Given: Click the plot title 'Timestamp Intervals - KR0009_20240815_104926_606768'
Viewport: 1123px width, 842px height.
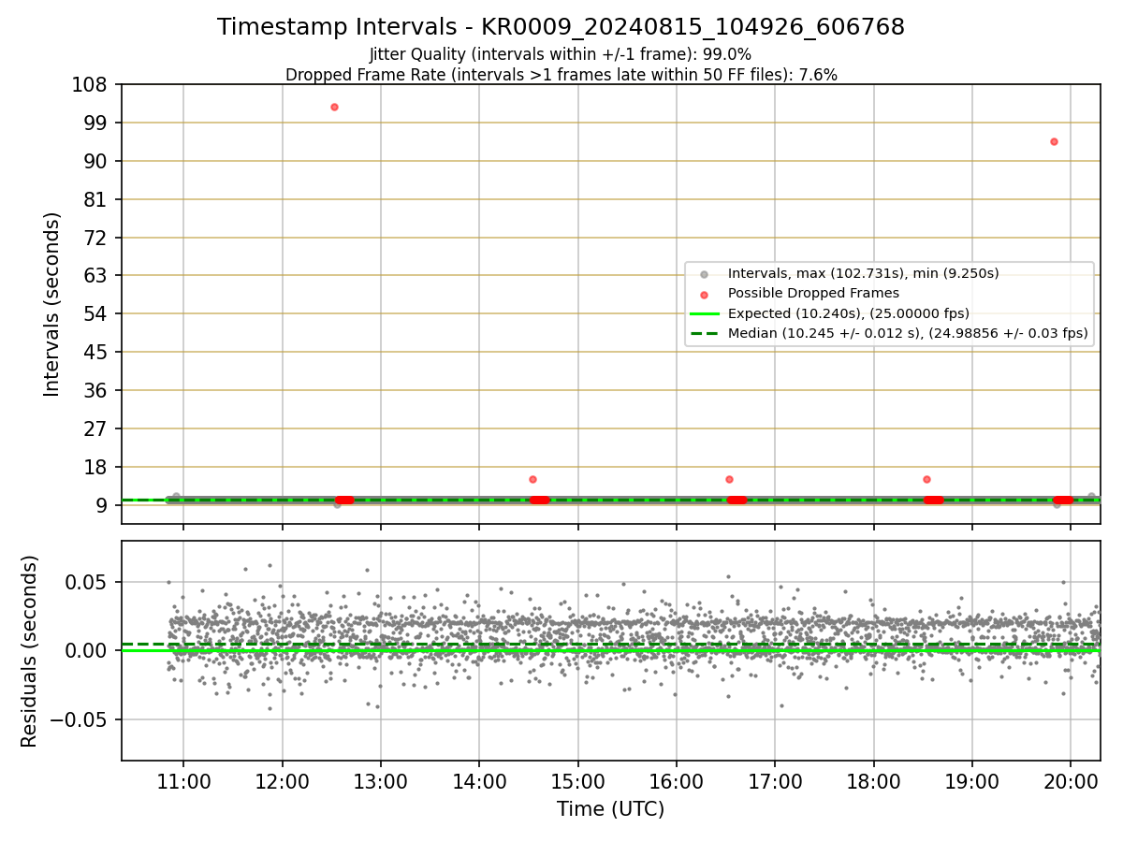Looking at the screenshot, I should tap(561, 27).
